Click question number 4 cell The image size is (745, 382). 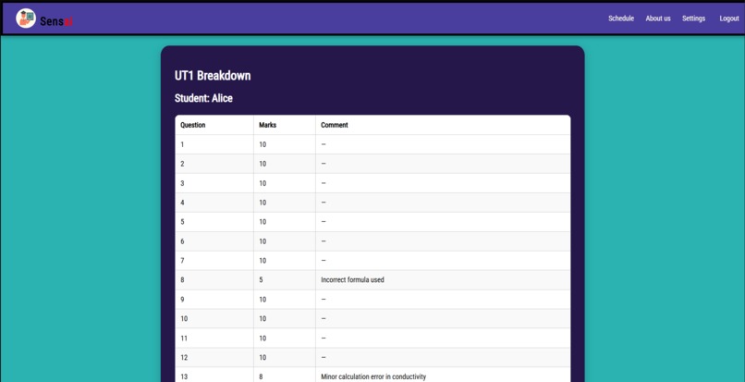214,203
